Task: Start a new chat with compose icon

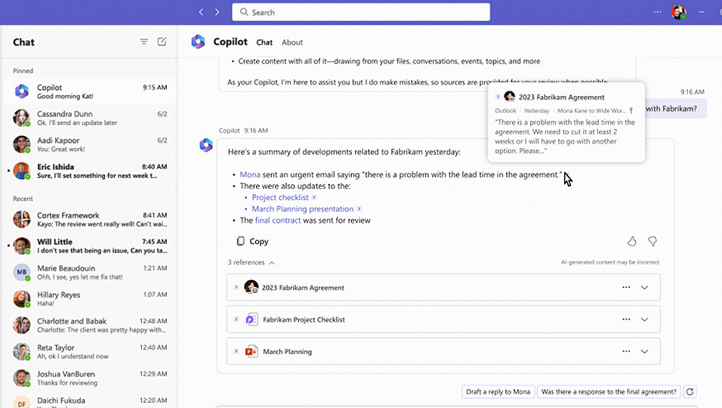Action: (x=162, y=42)
